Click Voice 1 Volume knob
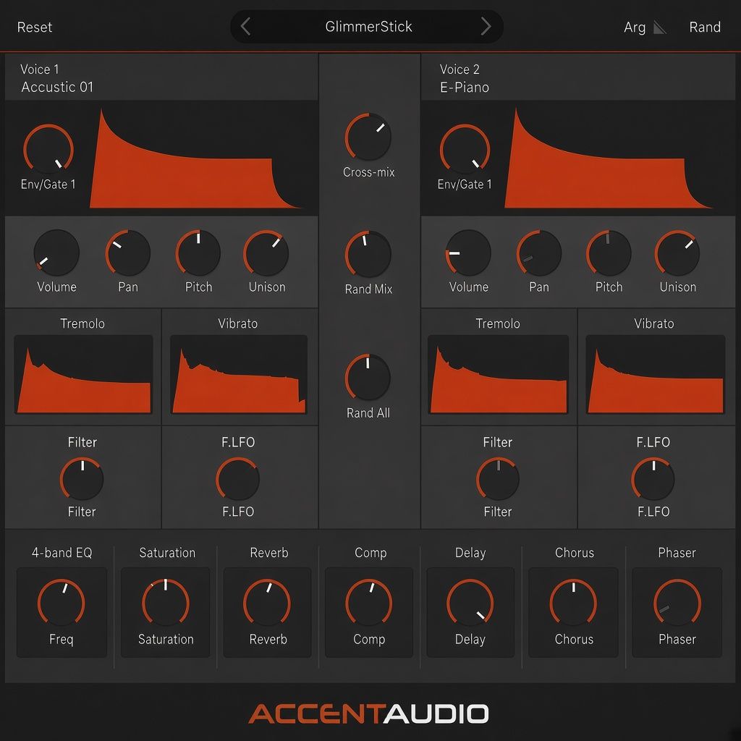 pos(56,253)
